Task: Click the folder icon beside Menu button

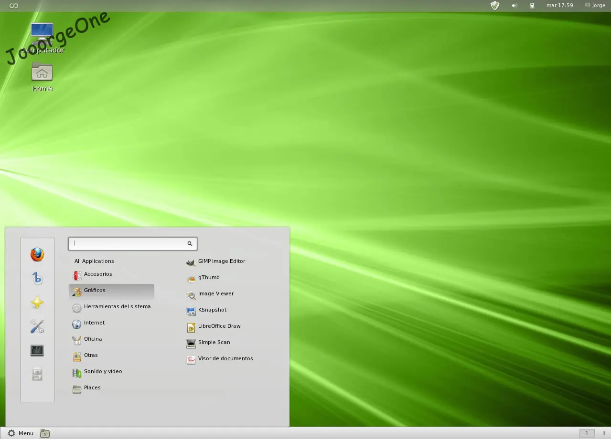Action: (45, 433)
